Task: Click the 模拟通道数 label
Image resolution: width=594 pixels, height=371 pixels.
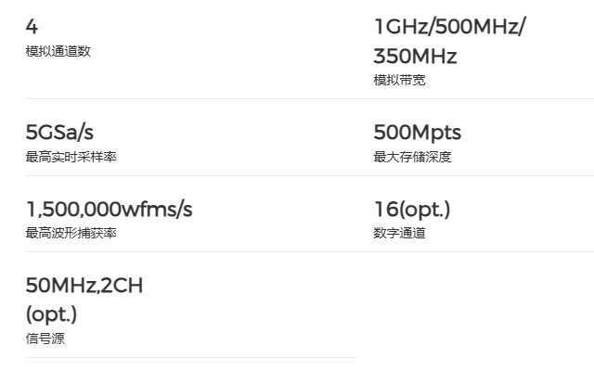Action: (58, 51)
